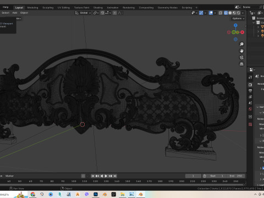Open the Output properties tab (printer icon)

250,91
